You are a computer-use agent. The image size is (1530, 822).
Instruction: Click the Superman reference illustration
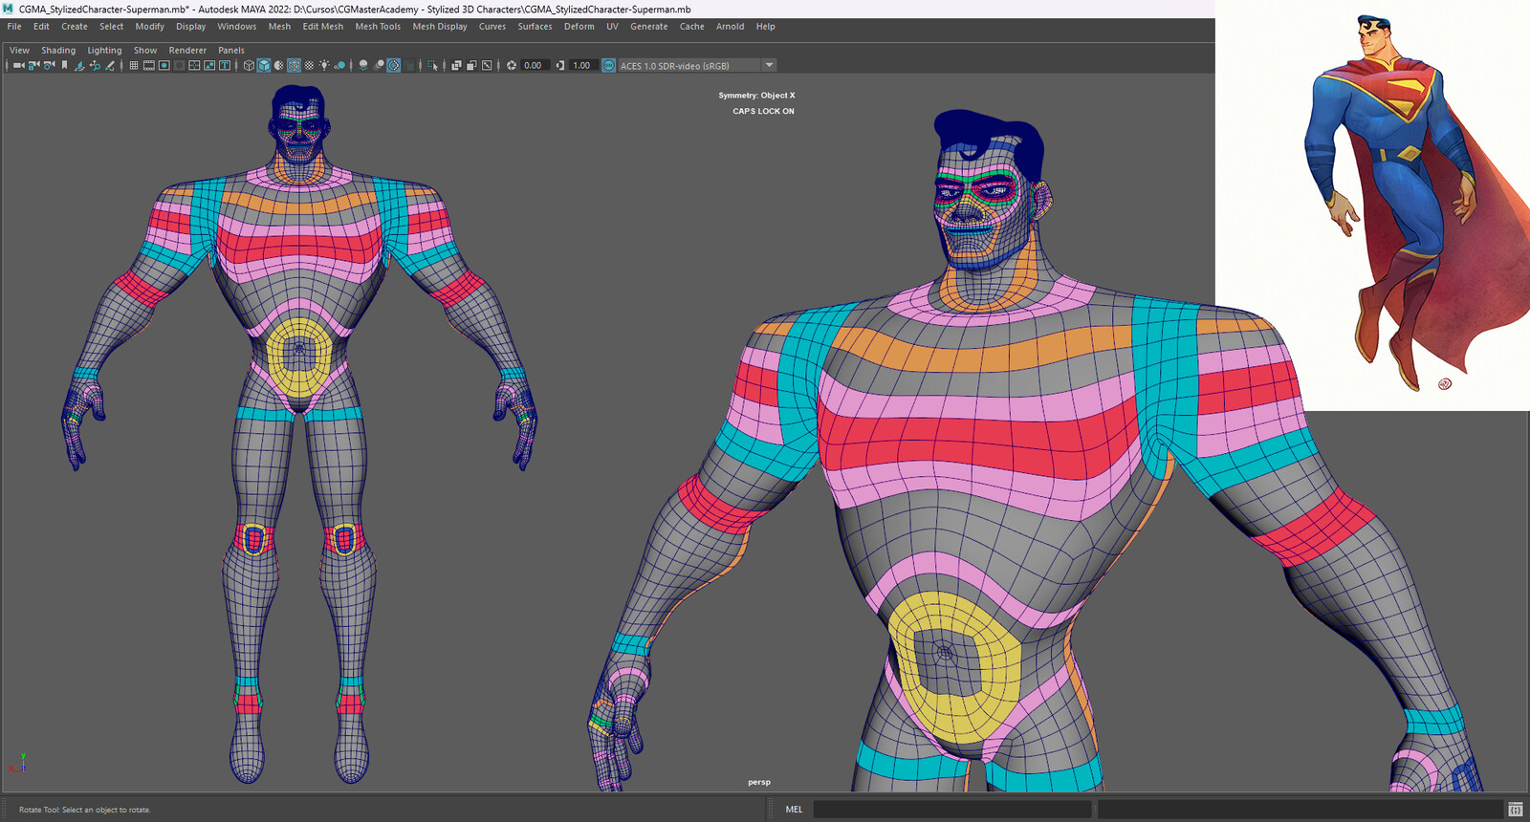click(1373, 205)
